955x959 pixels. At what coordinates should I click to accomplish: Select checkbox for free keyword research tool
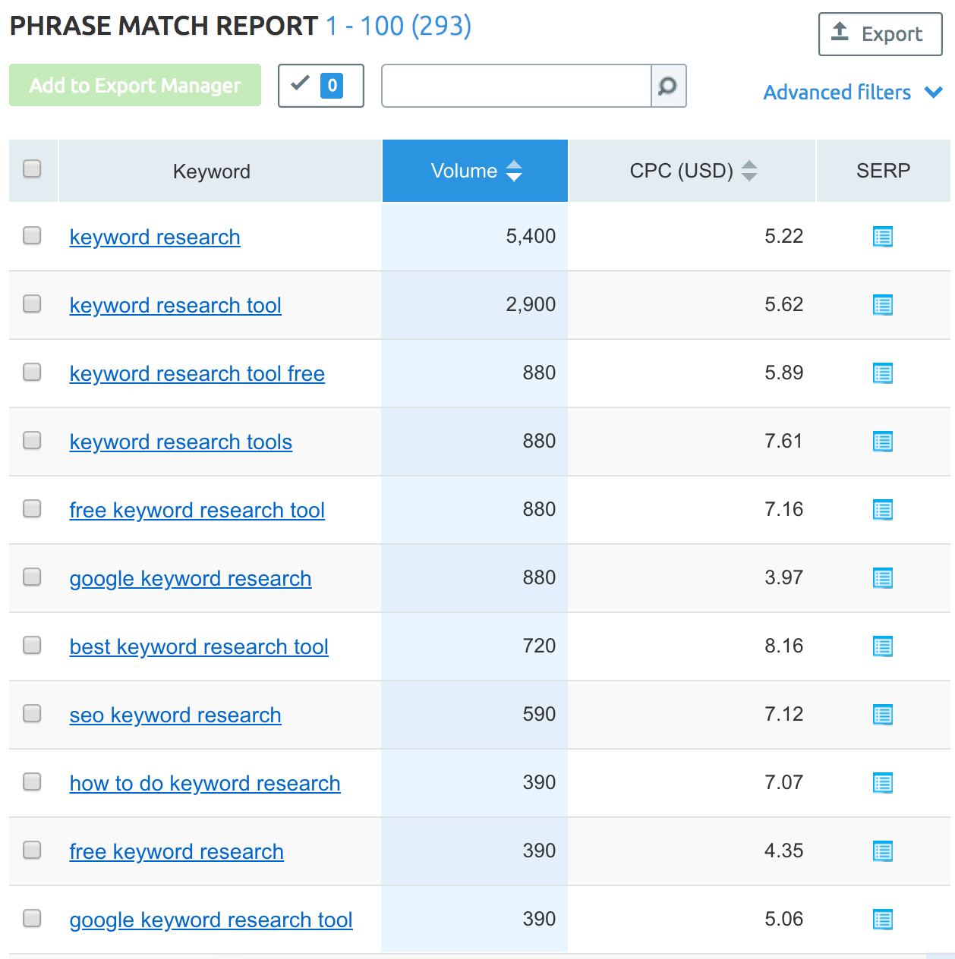32,508
